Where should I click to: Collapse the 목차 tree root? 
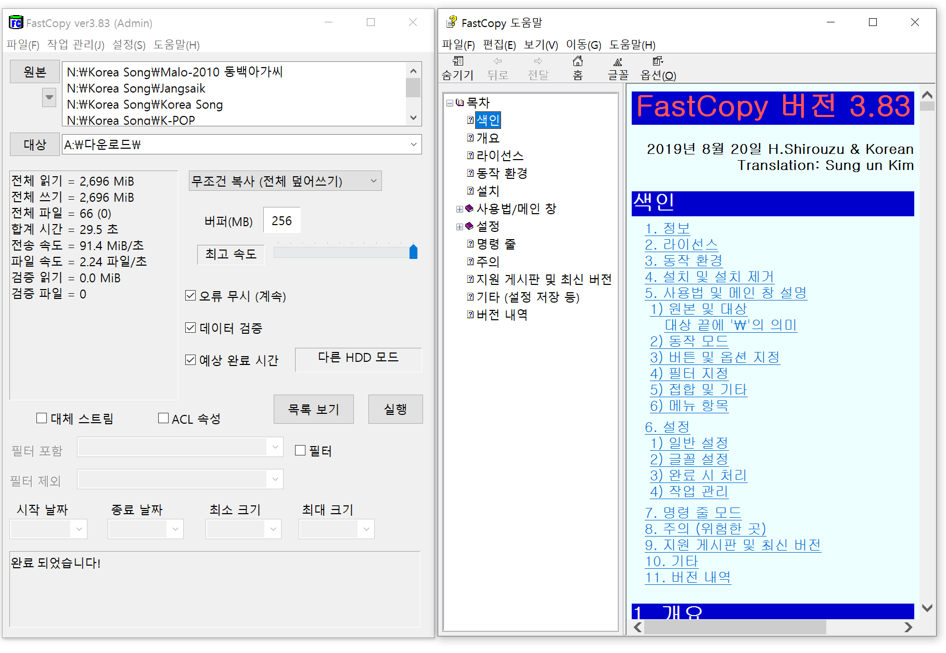click(450, 103)
